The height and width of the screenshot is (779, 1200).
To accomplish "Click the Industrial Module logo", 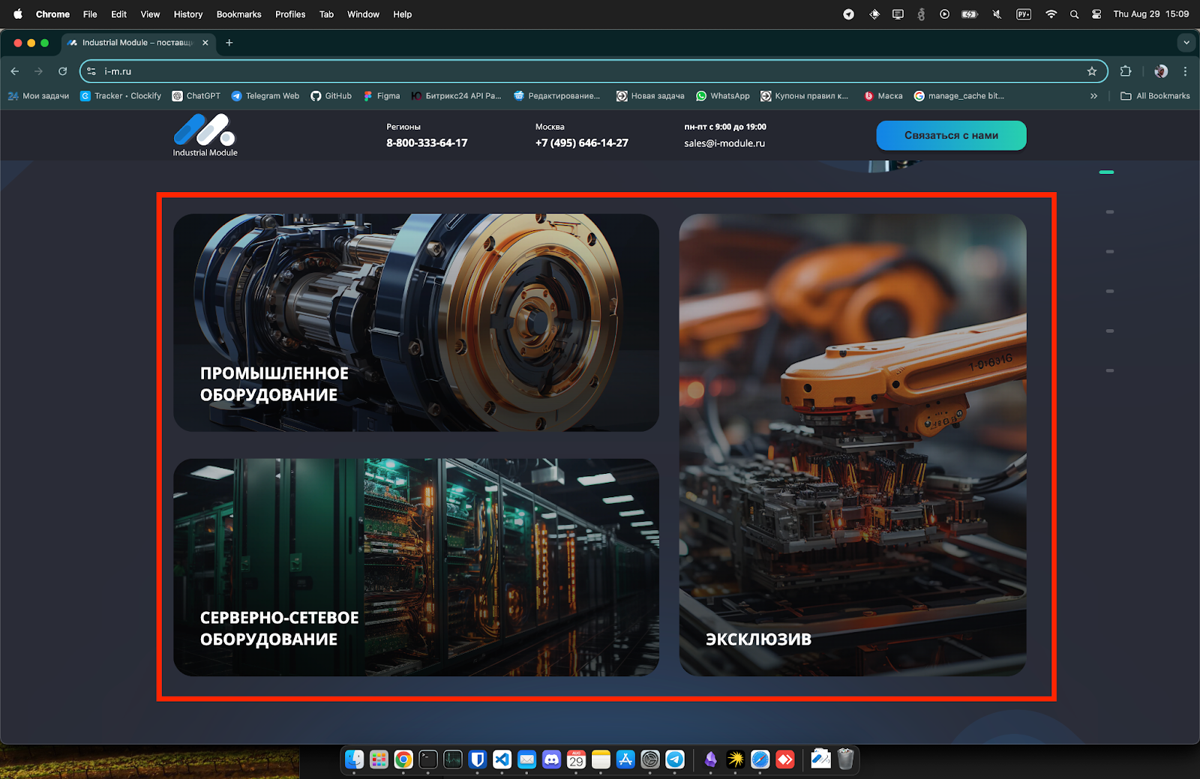I will (x=205, y=135).
